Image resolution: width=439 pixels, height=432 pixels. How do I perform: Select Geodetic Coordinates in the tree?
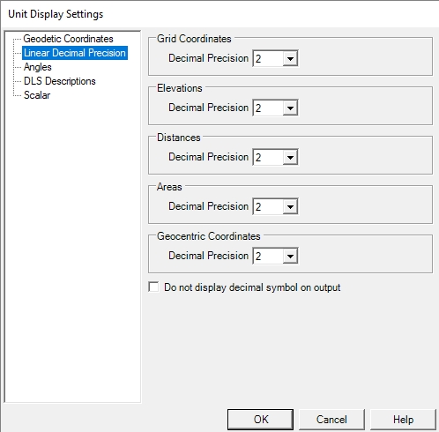(68, 39)
